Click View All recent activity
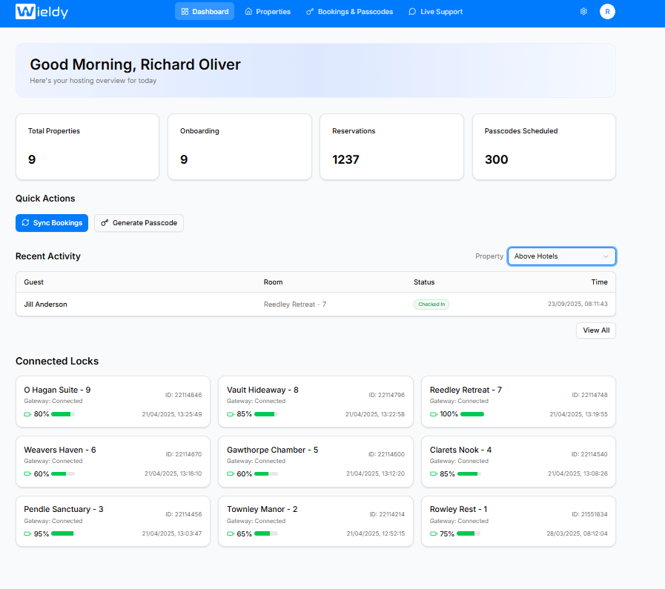 point(595,330)
